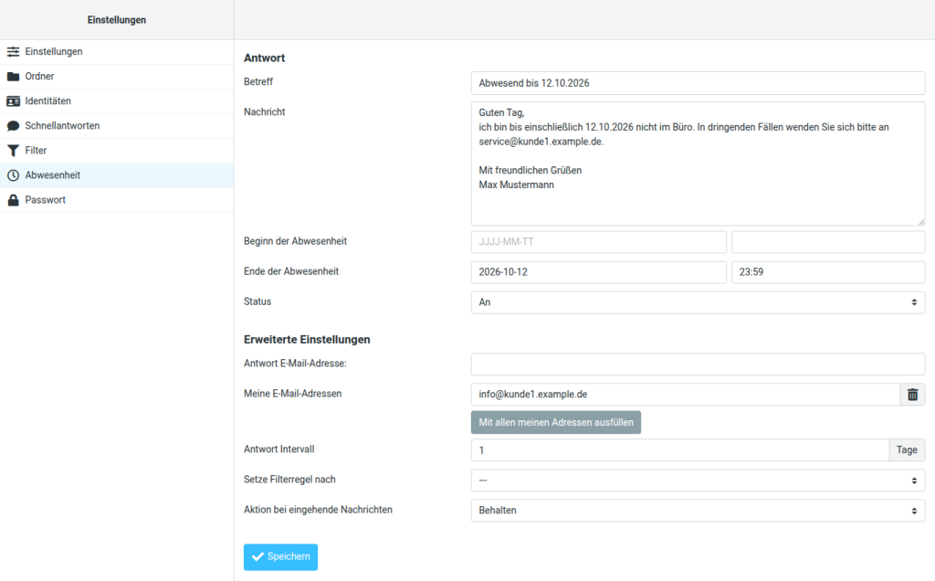Click the Einstellungen sliders icon in sidebar
This screenshot has height=581, width=935.
(13, 52)
